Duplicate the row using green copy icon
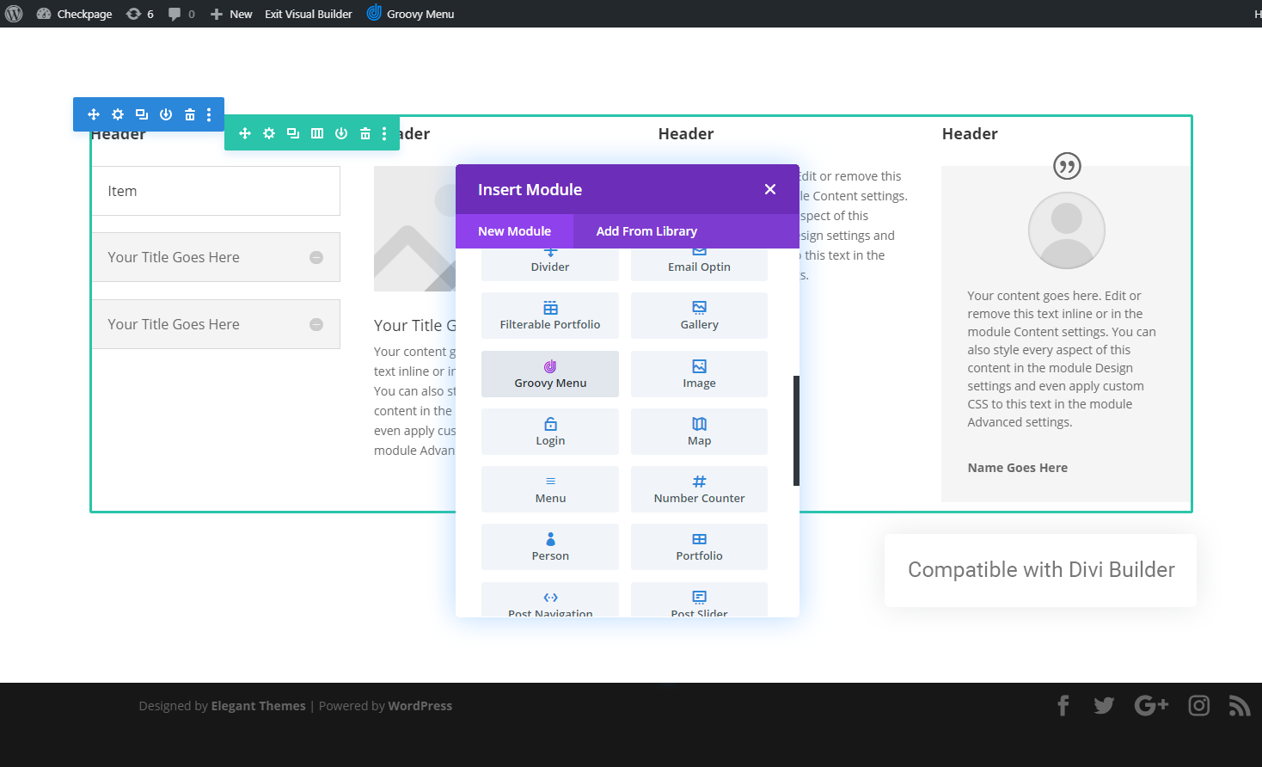The height and width of the screenshot is (767, 1262). tap(292, 133)
